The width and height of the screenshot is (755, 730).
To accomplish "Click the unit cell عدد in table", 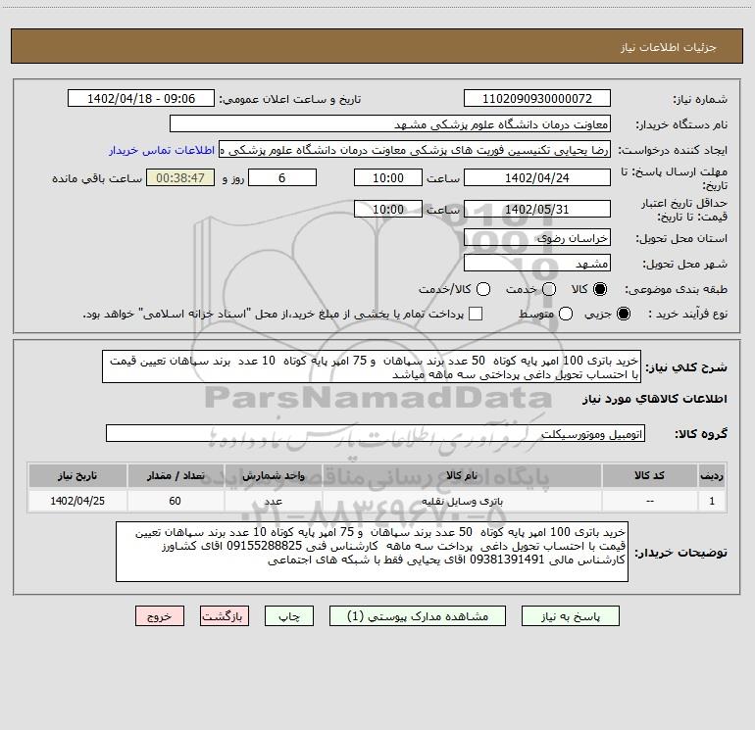I will (273, 501).
